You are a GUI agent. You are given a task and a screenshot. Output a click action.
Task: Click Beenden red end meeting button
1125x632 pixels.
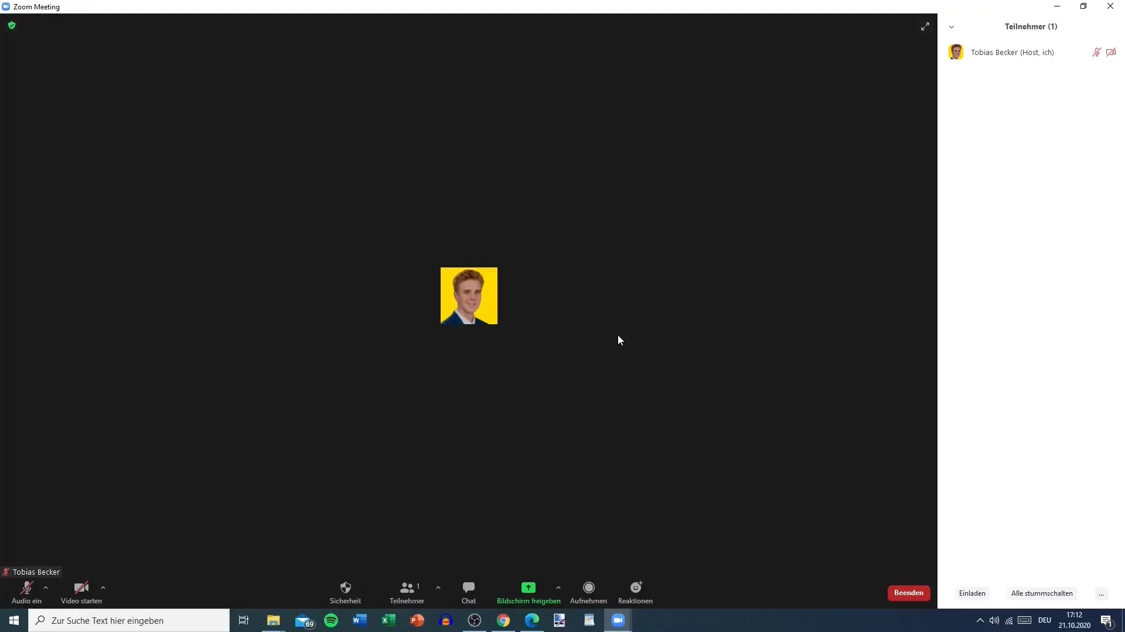click(909, 593)
